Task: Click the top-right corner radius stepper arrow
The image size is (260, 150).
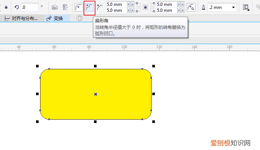Action: point(179,4)
